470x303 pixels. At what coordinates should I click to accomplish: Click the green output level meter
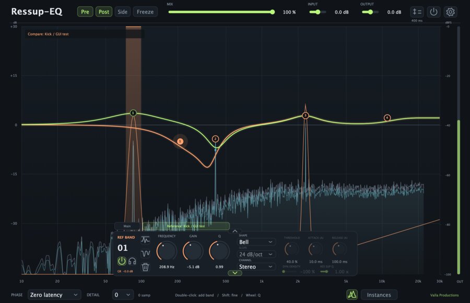[459, 197]
